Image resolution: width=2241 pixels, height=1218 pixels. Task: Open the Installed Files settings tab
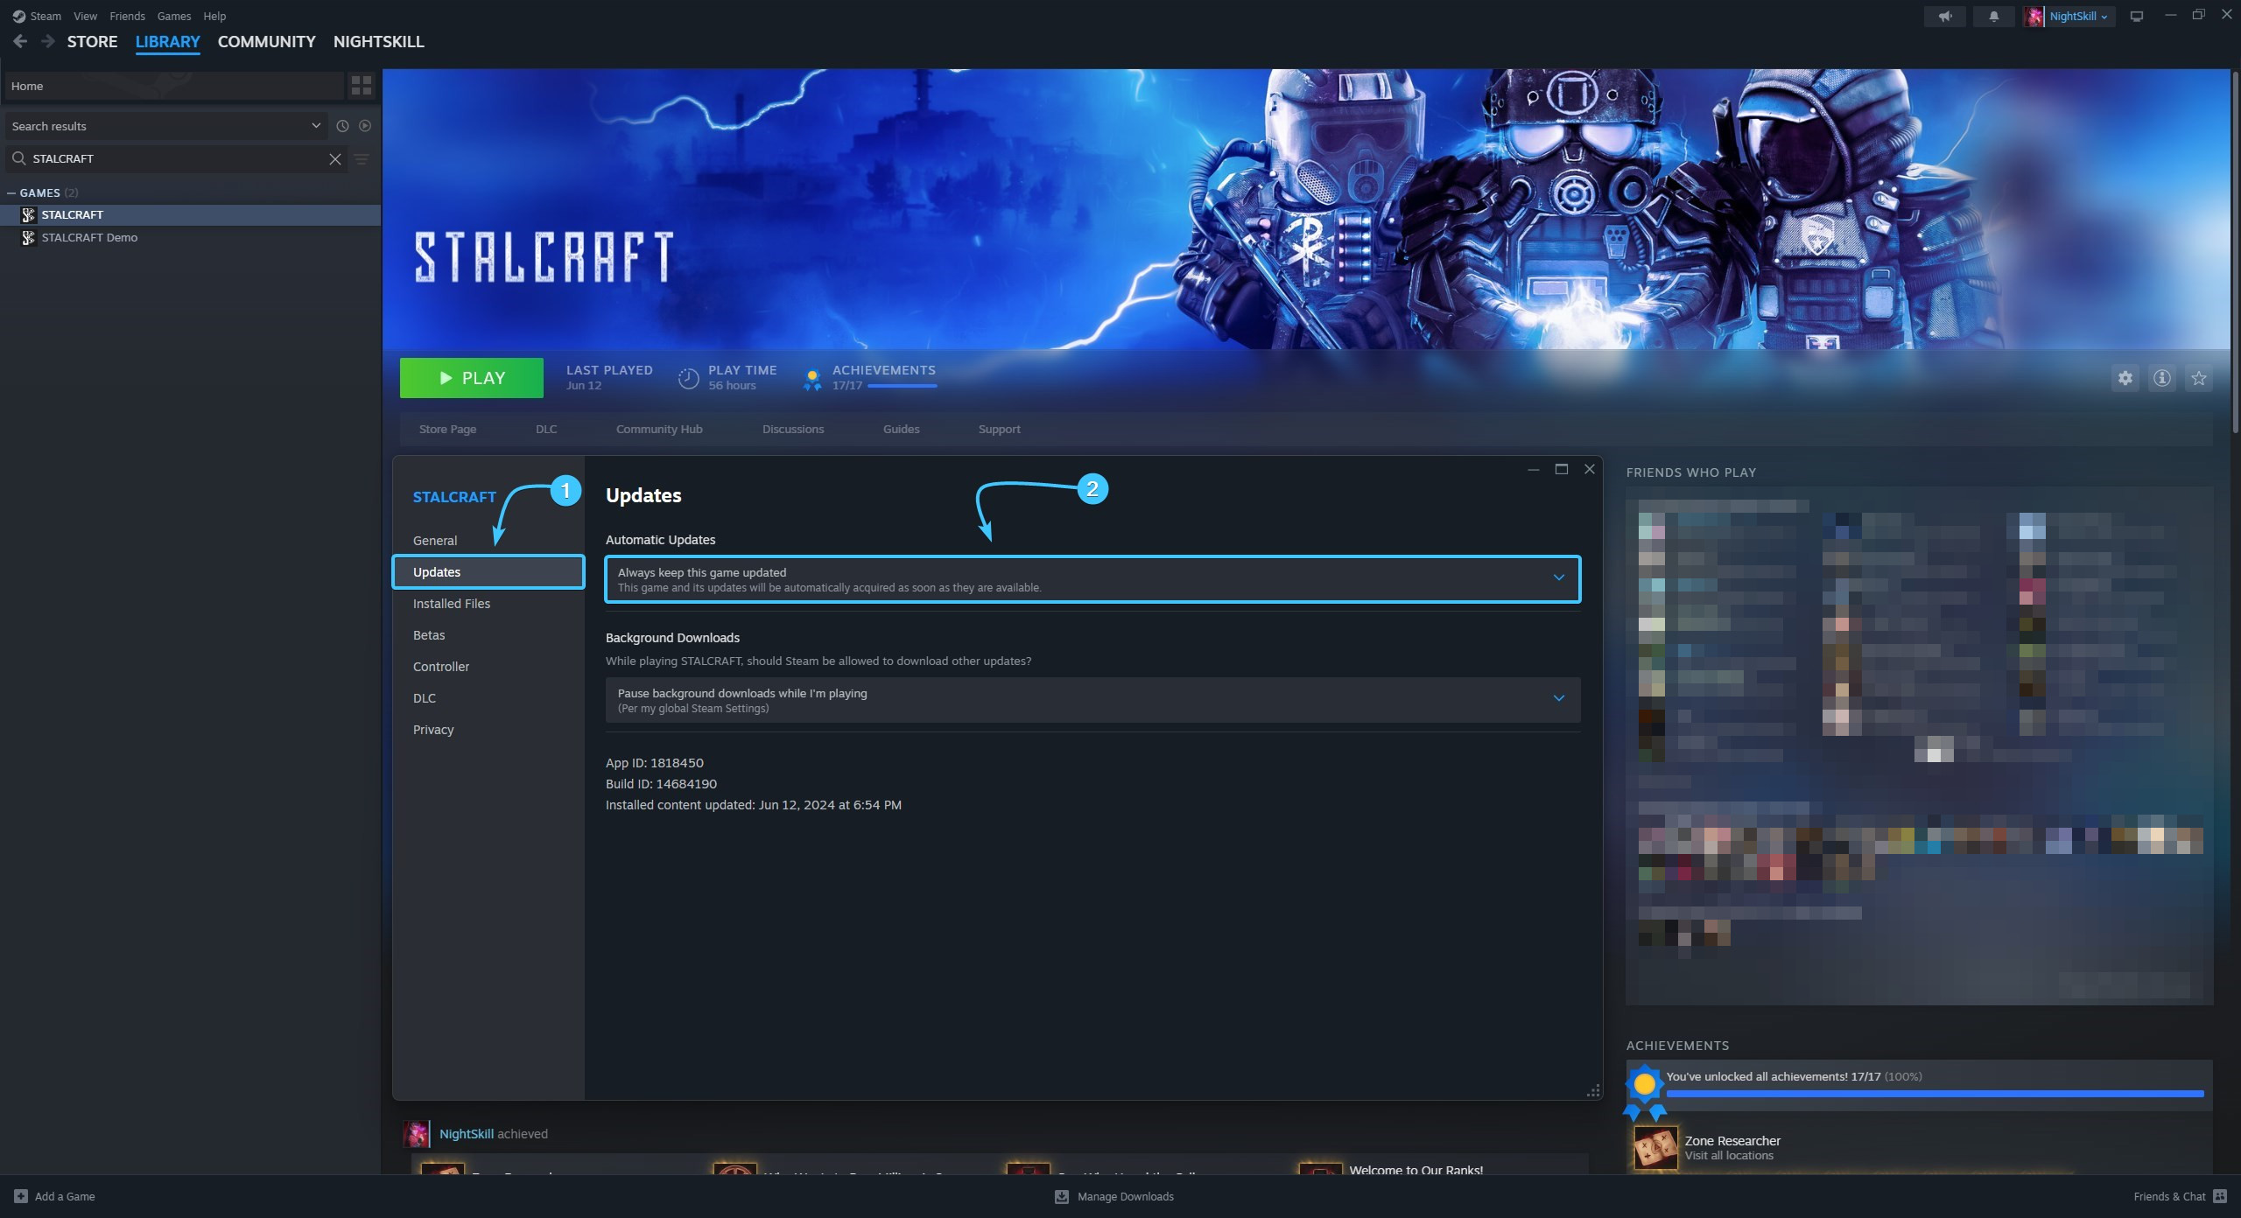pyautogui.click(x=451, y=604)
